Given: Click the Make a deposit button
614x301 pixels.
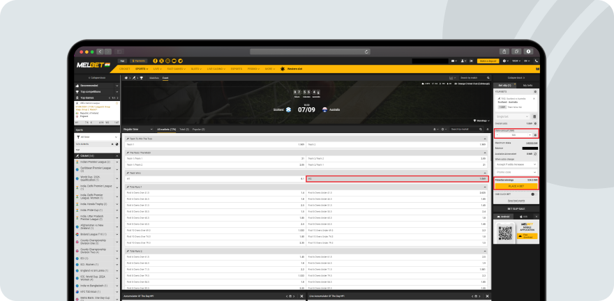Looking at the screenshot, I should [x=488, y=61].
